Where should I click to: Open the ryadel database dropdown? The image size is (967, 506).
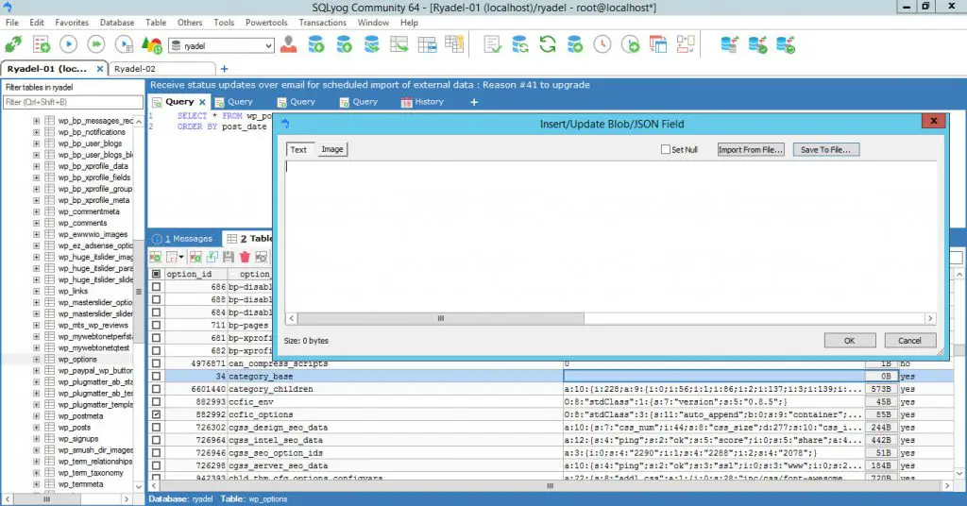[268, 45]
